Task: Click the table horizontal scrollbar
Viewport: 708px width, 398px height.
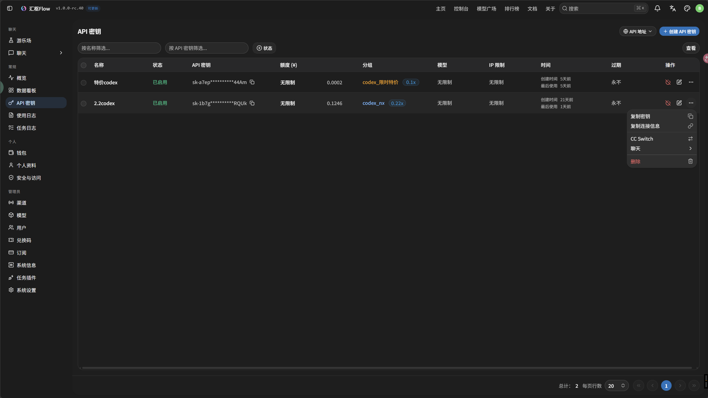Action: pos(387,368)
